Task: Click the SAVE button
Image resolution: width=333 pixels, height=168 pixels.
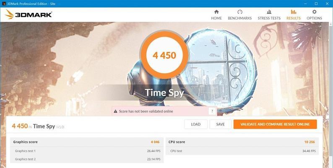Action: tap(221, 124)
